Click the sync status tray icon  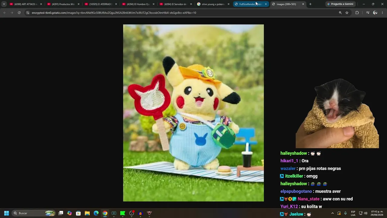coord(339,213)
